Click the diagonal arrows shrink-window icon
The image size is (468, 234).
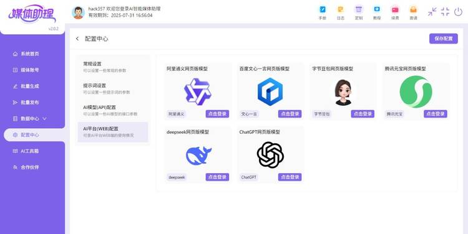432,12
